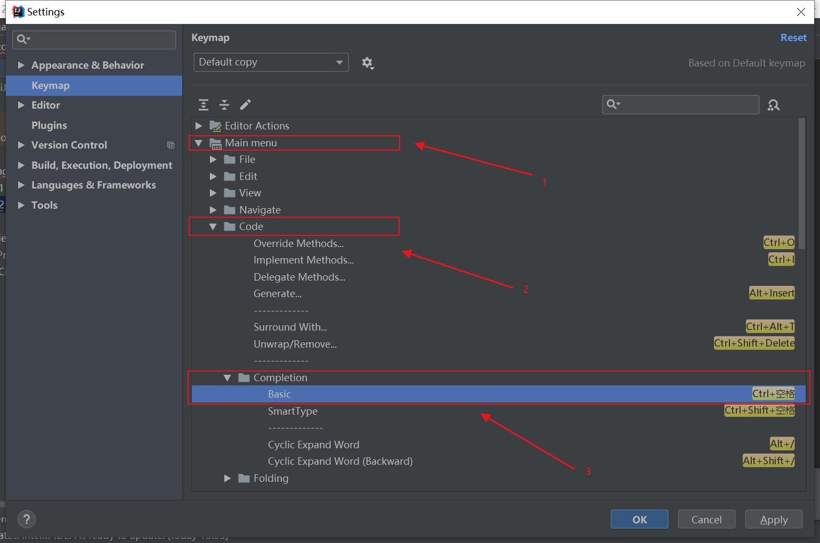The width and height of the screenshot is (820, 543).
Task: Click the settings search field
Action: click(x=94, y=39)
